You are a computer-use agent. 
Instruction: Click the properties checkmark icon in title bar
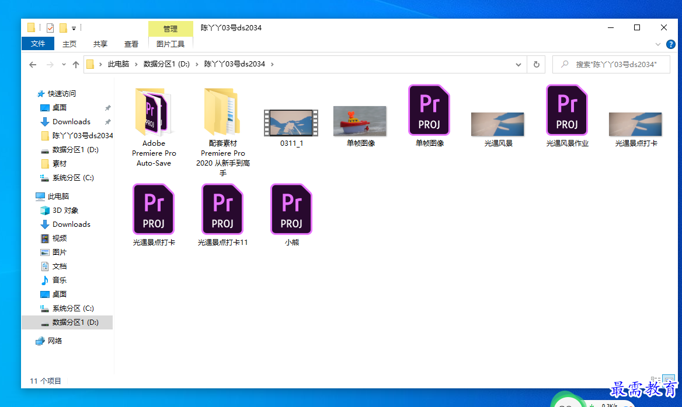[x=50, y=28]
